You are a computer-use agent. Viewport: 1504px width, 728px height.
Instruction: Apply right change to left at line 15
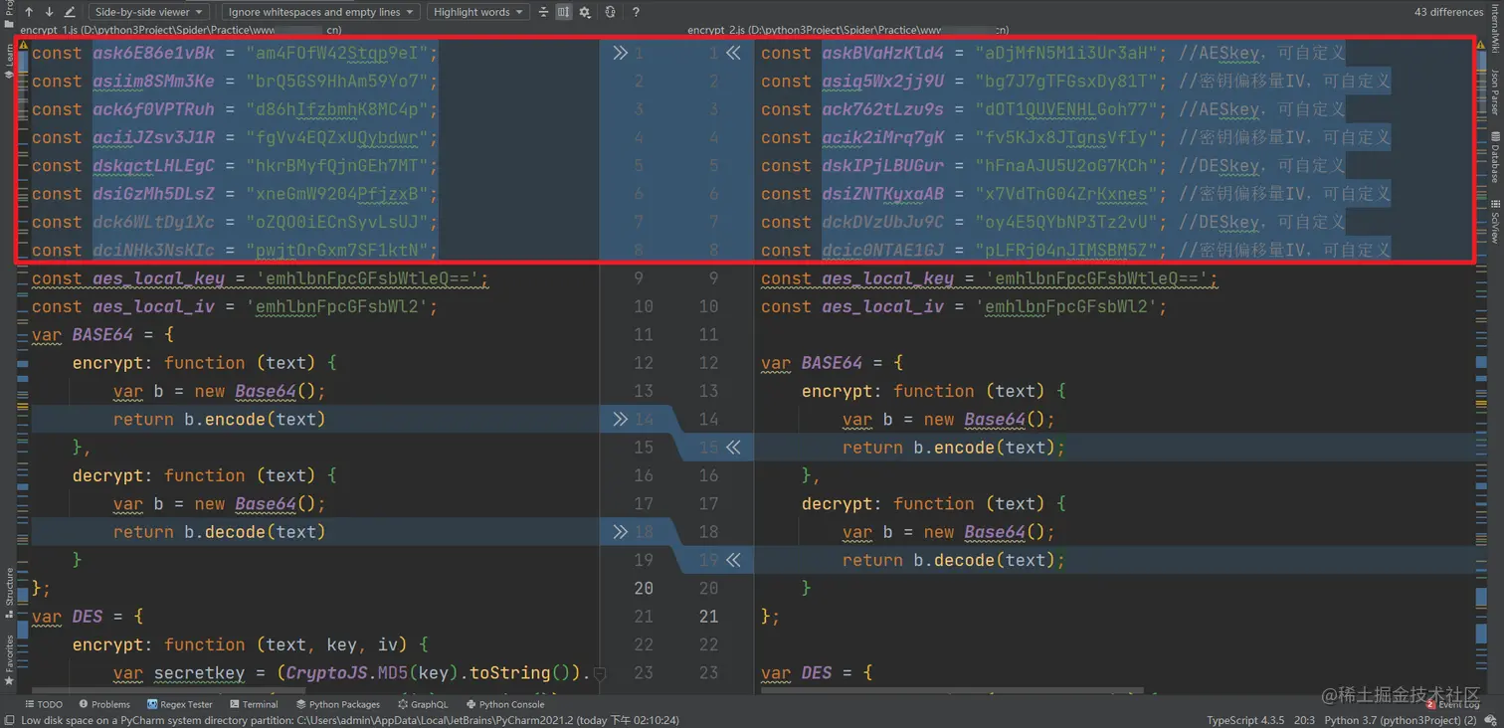coord(733,448)
